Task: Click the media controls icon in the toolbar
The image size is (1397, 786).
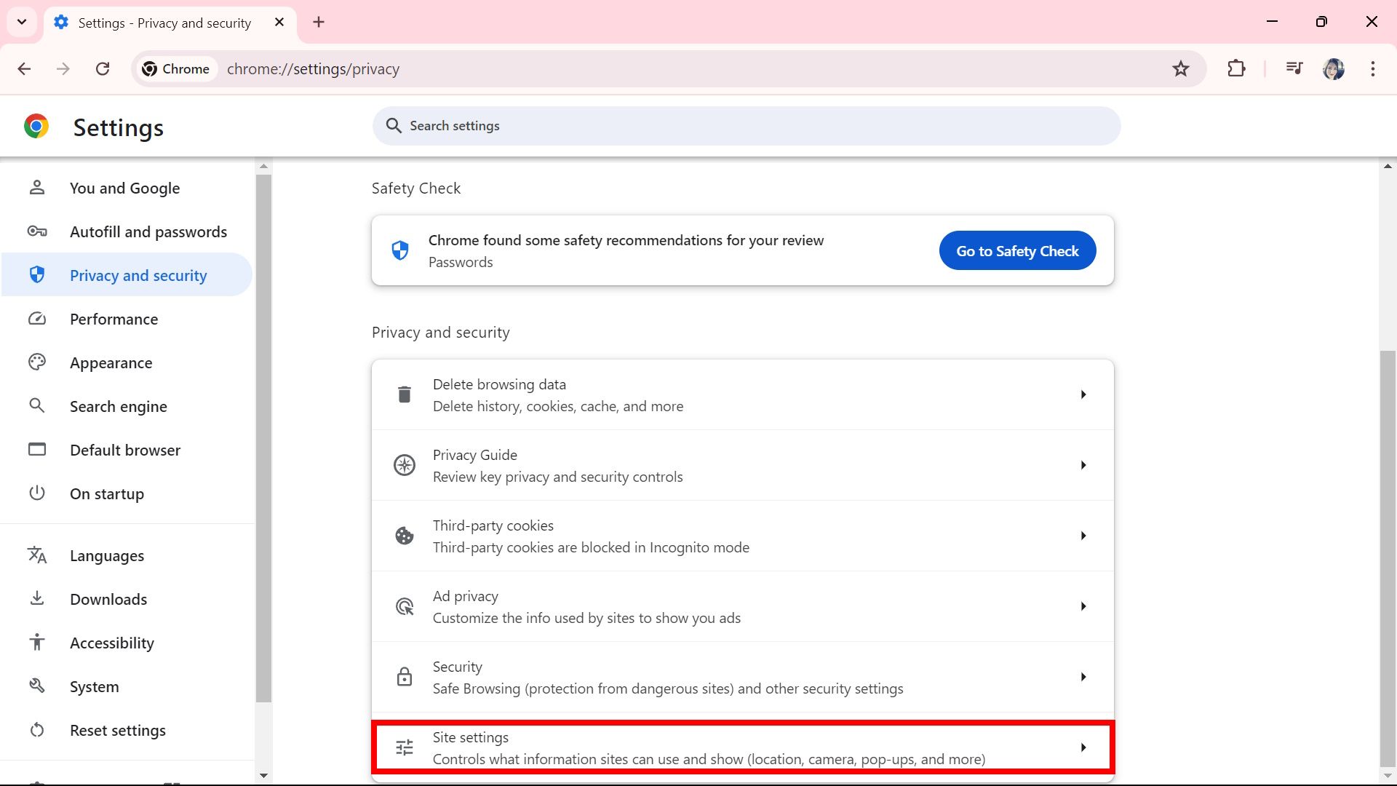Action: coord(1293,68)
